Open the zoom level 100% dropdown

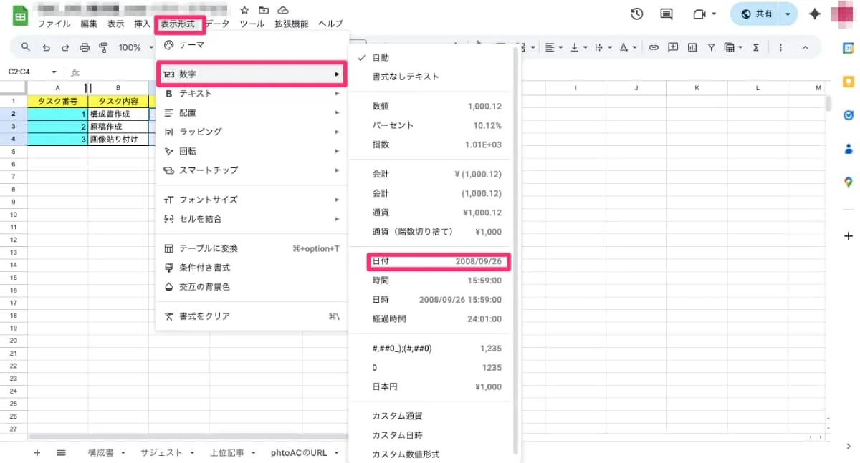point(135,47)
